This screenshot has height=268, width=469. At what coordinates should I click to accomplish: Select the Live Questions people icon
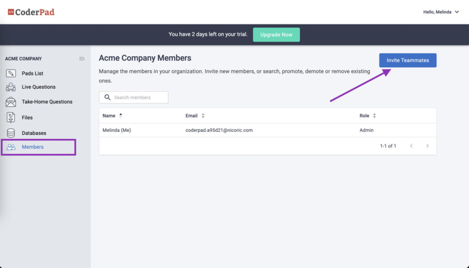pyautogui.click(x=11, y=87)
